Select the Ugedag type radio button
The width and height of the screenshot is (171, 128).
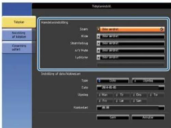148,81
